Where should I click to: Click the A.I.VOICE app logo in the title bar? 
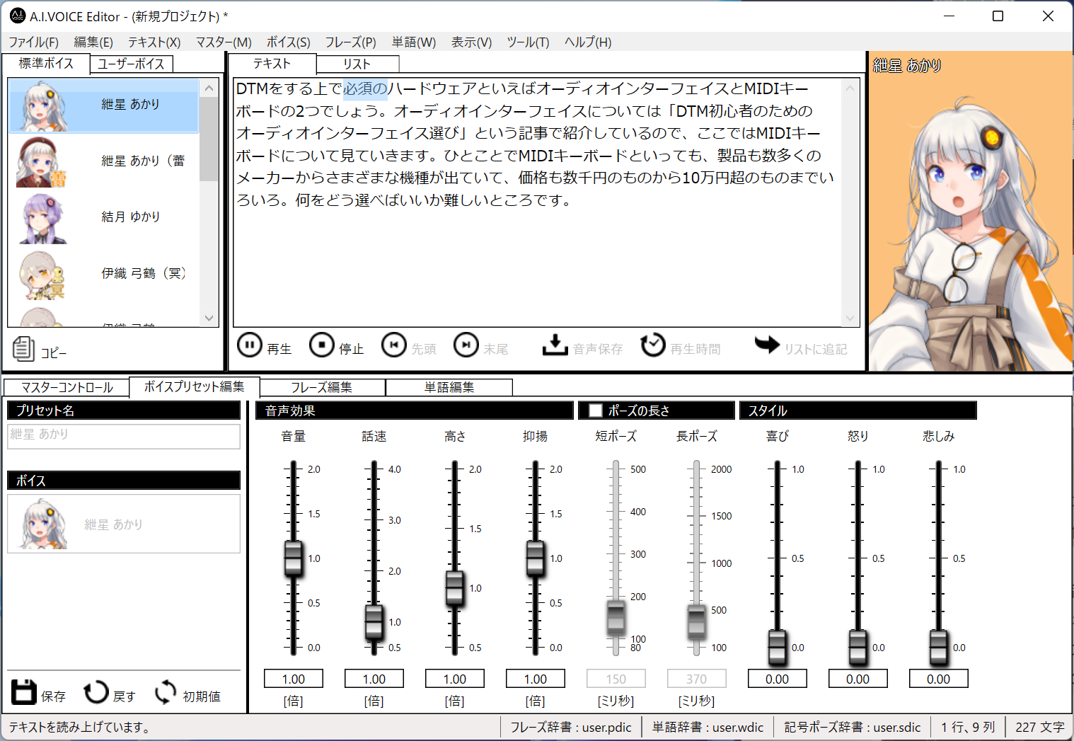(18, 16)
